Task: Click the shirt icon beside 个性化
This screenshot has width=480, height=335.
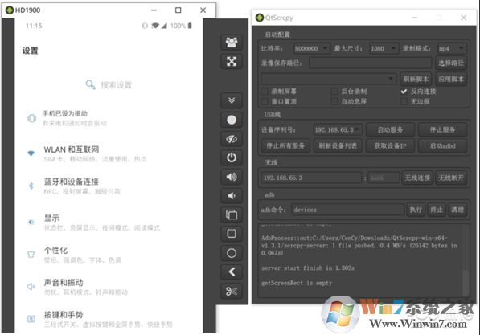Action: point(31,254)
